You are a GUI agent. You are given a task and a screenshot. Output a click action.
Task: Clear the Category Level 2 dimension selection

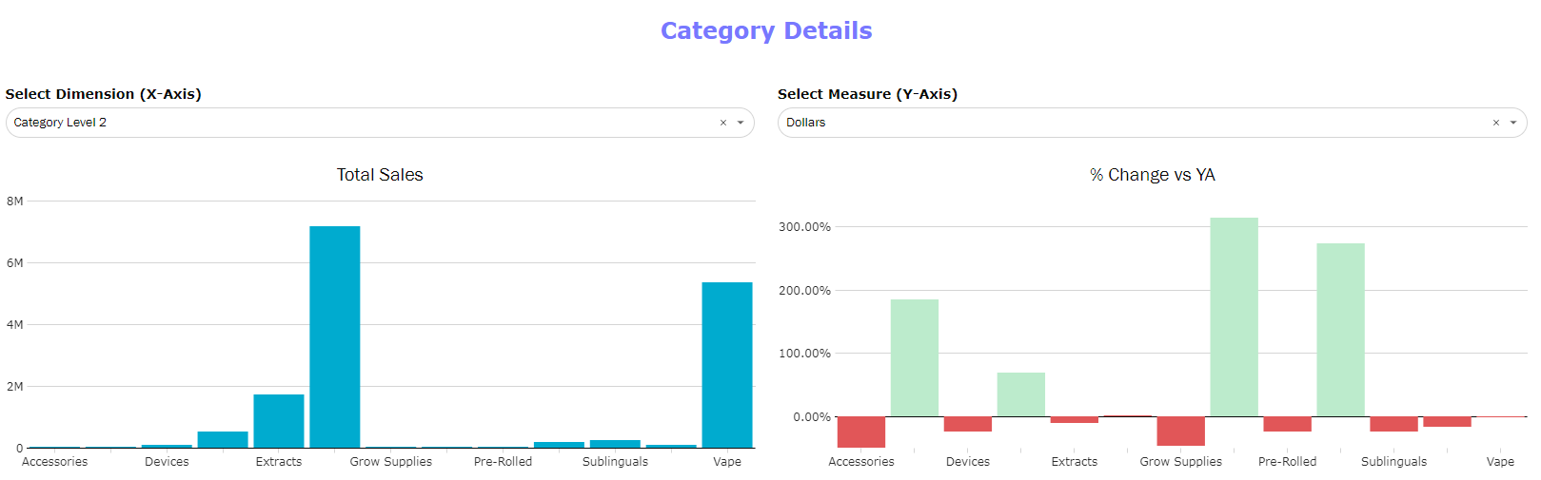pos(723,123)
